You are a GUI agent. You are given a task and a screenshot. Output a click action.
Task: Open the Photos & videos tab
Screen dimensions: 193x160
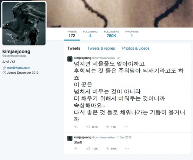(136, 48)
